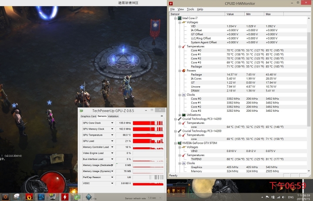This screenshot has height=201, width=313.
Task: Switch to GPU-Z Graphics Card tab
Action: (x=88, y=116)
